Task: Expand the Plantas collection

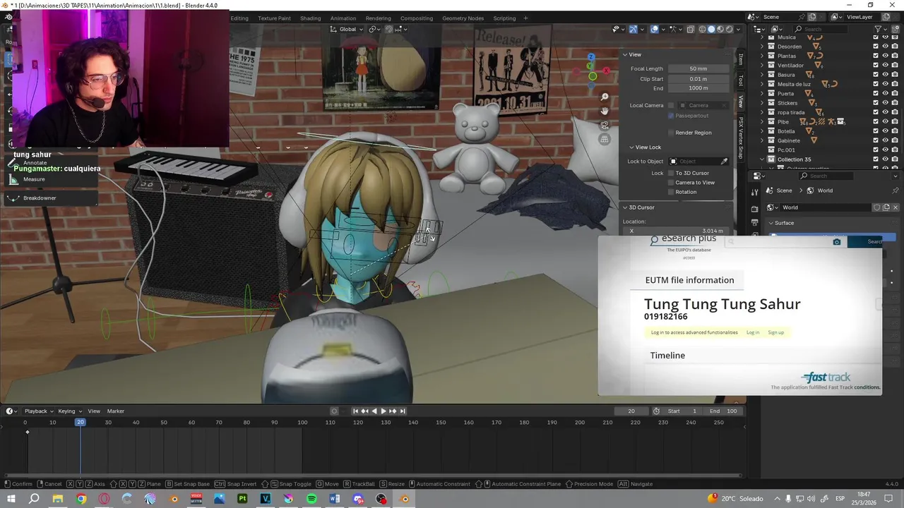Action: (x=762, y=56)
